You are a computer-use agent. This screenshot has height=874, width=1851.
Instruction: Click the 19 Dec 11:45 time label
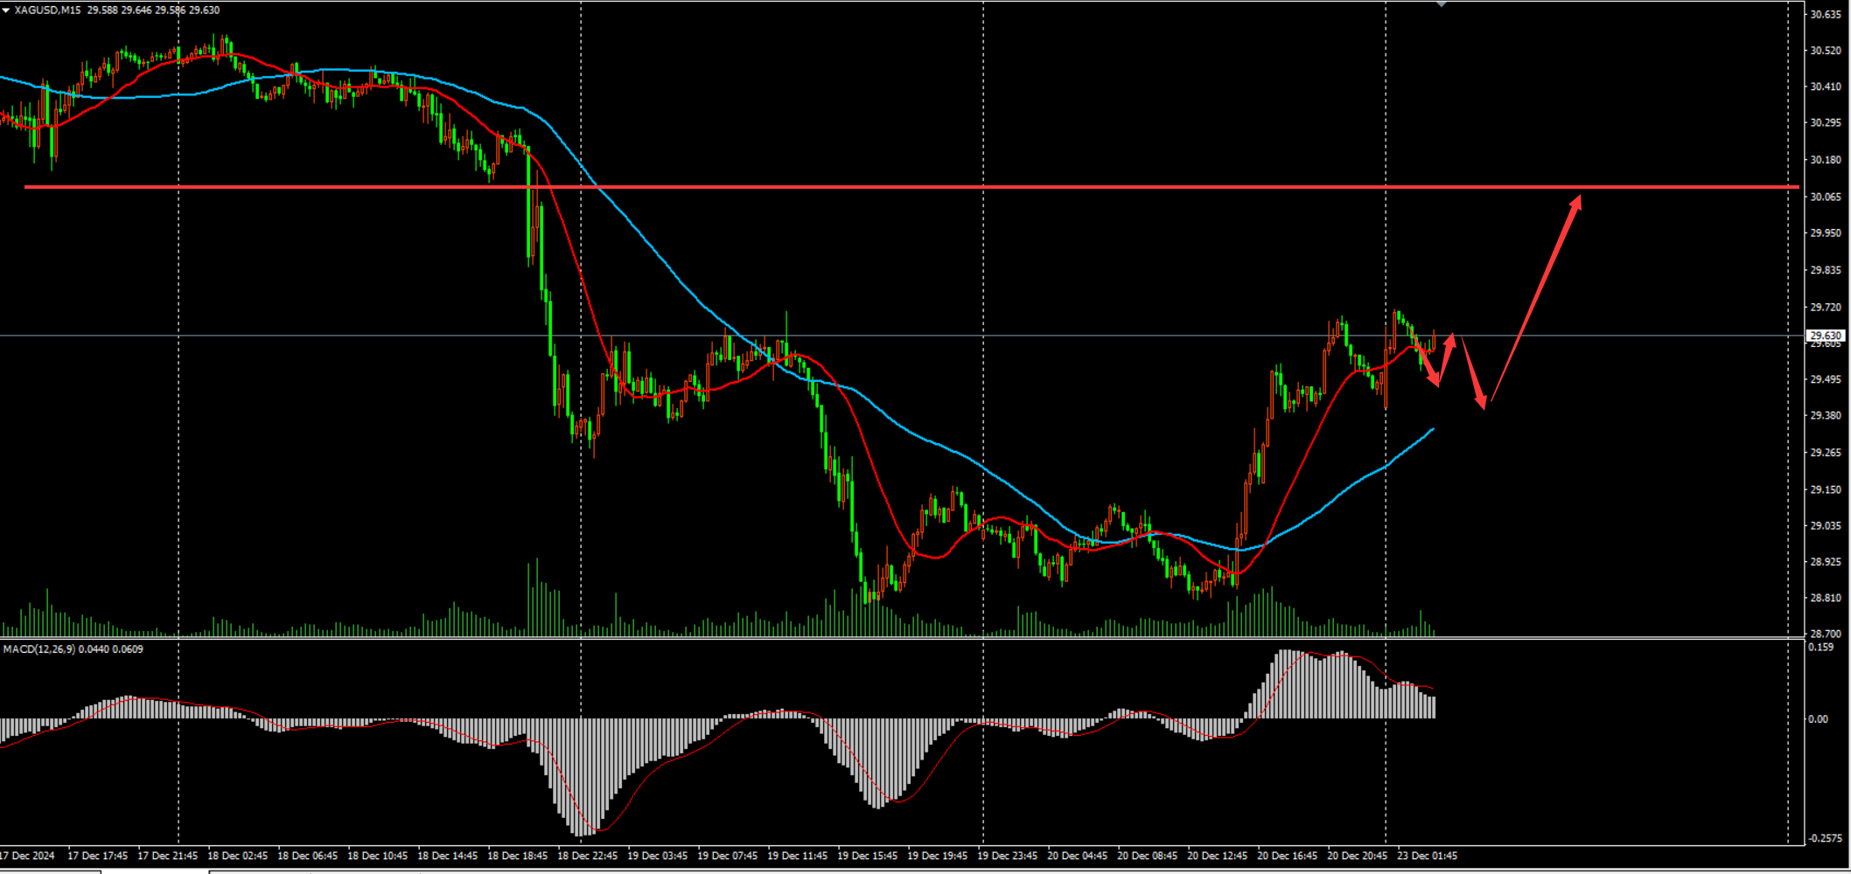(797, 856)
